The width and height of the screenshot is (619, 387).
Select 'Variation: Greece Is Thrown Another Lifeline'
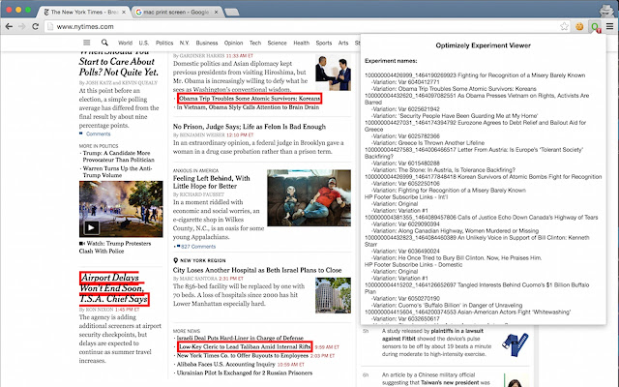[427, 143]
